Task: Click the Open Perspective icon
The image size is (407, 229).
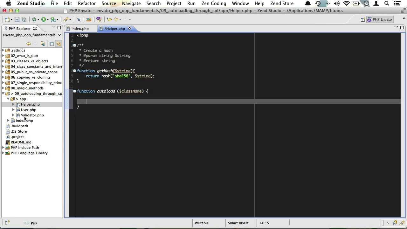Action: (363, 19)
